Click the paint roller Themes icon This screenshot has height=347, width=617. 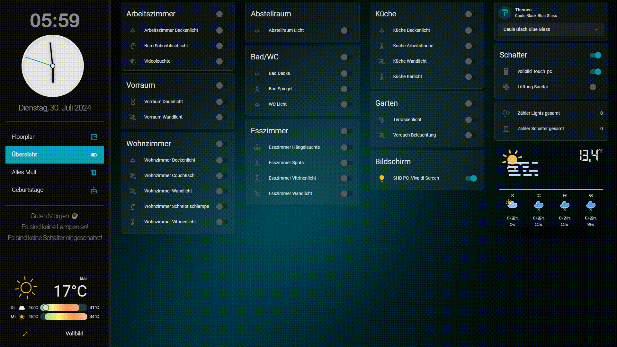pyautogui.click(x=505, y=13)
